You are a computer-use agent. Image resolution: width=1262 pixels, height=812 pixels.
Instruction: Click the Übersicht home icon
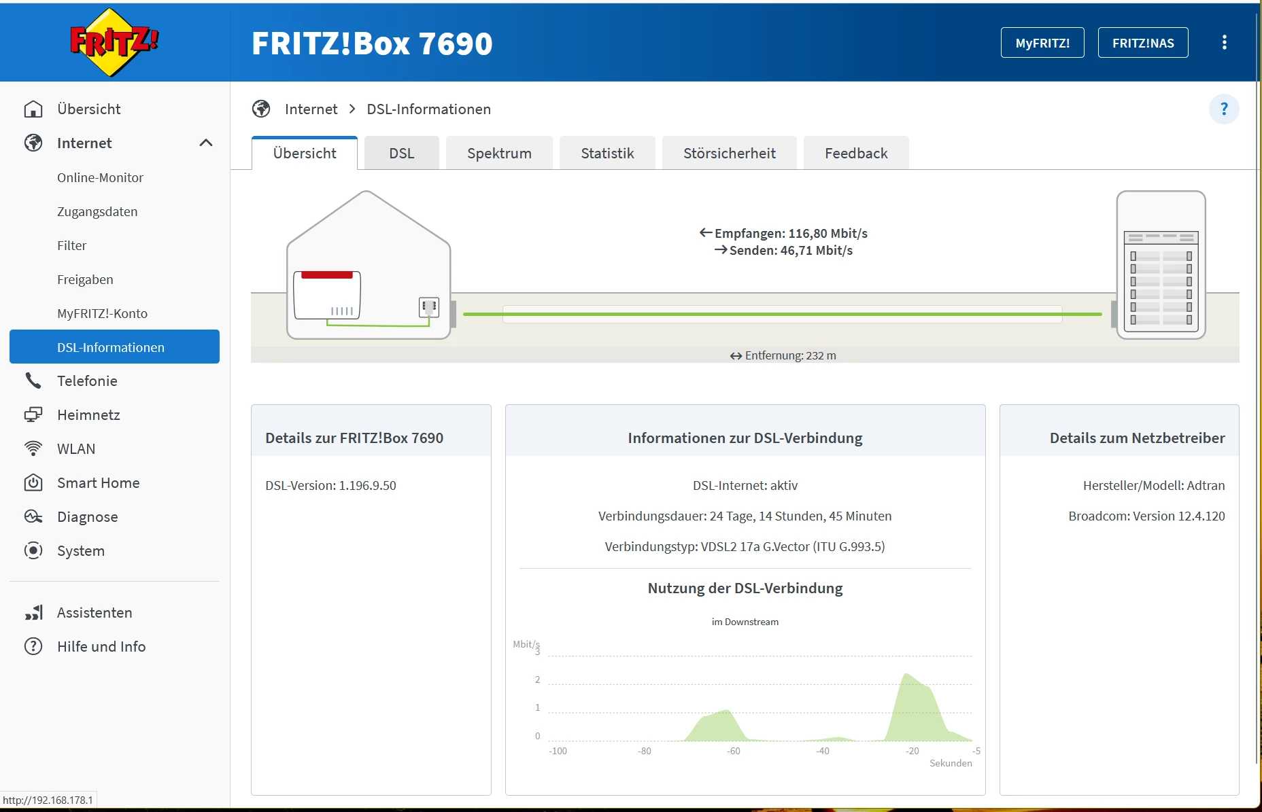pos(33,109)
